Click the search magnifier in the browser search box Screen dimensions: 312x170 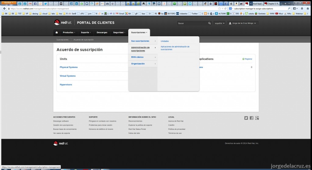coord(289,9)
